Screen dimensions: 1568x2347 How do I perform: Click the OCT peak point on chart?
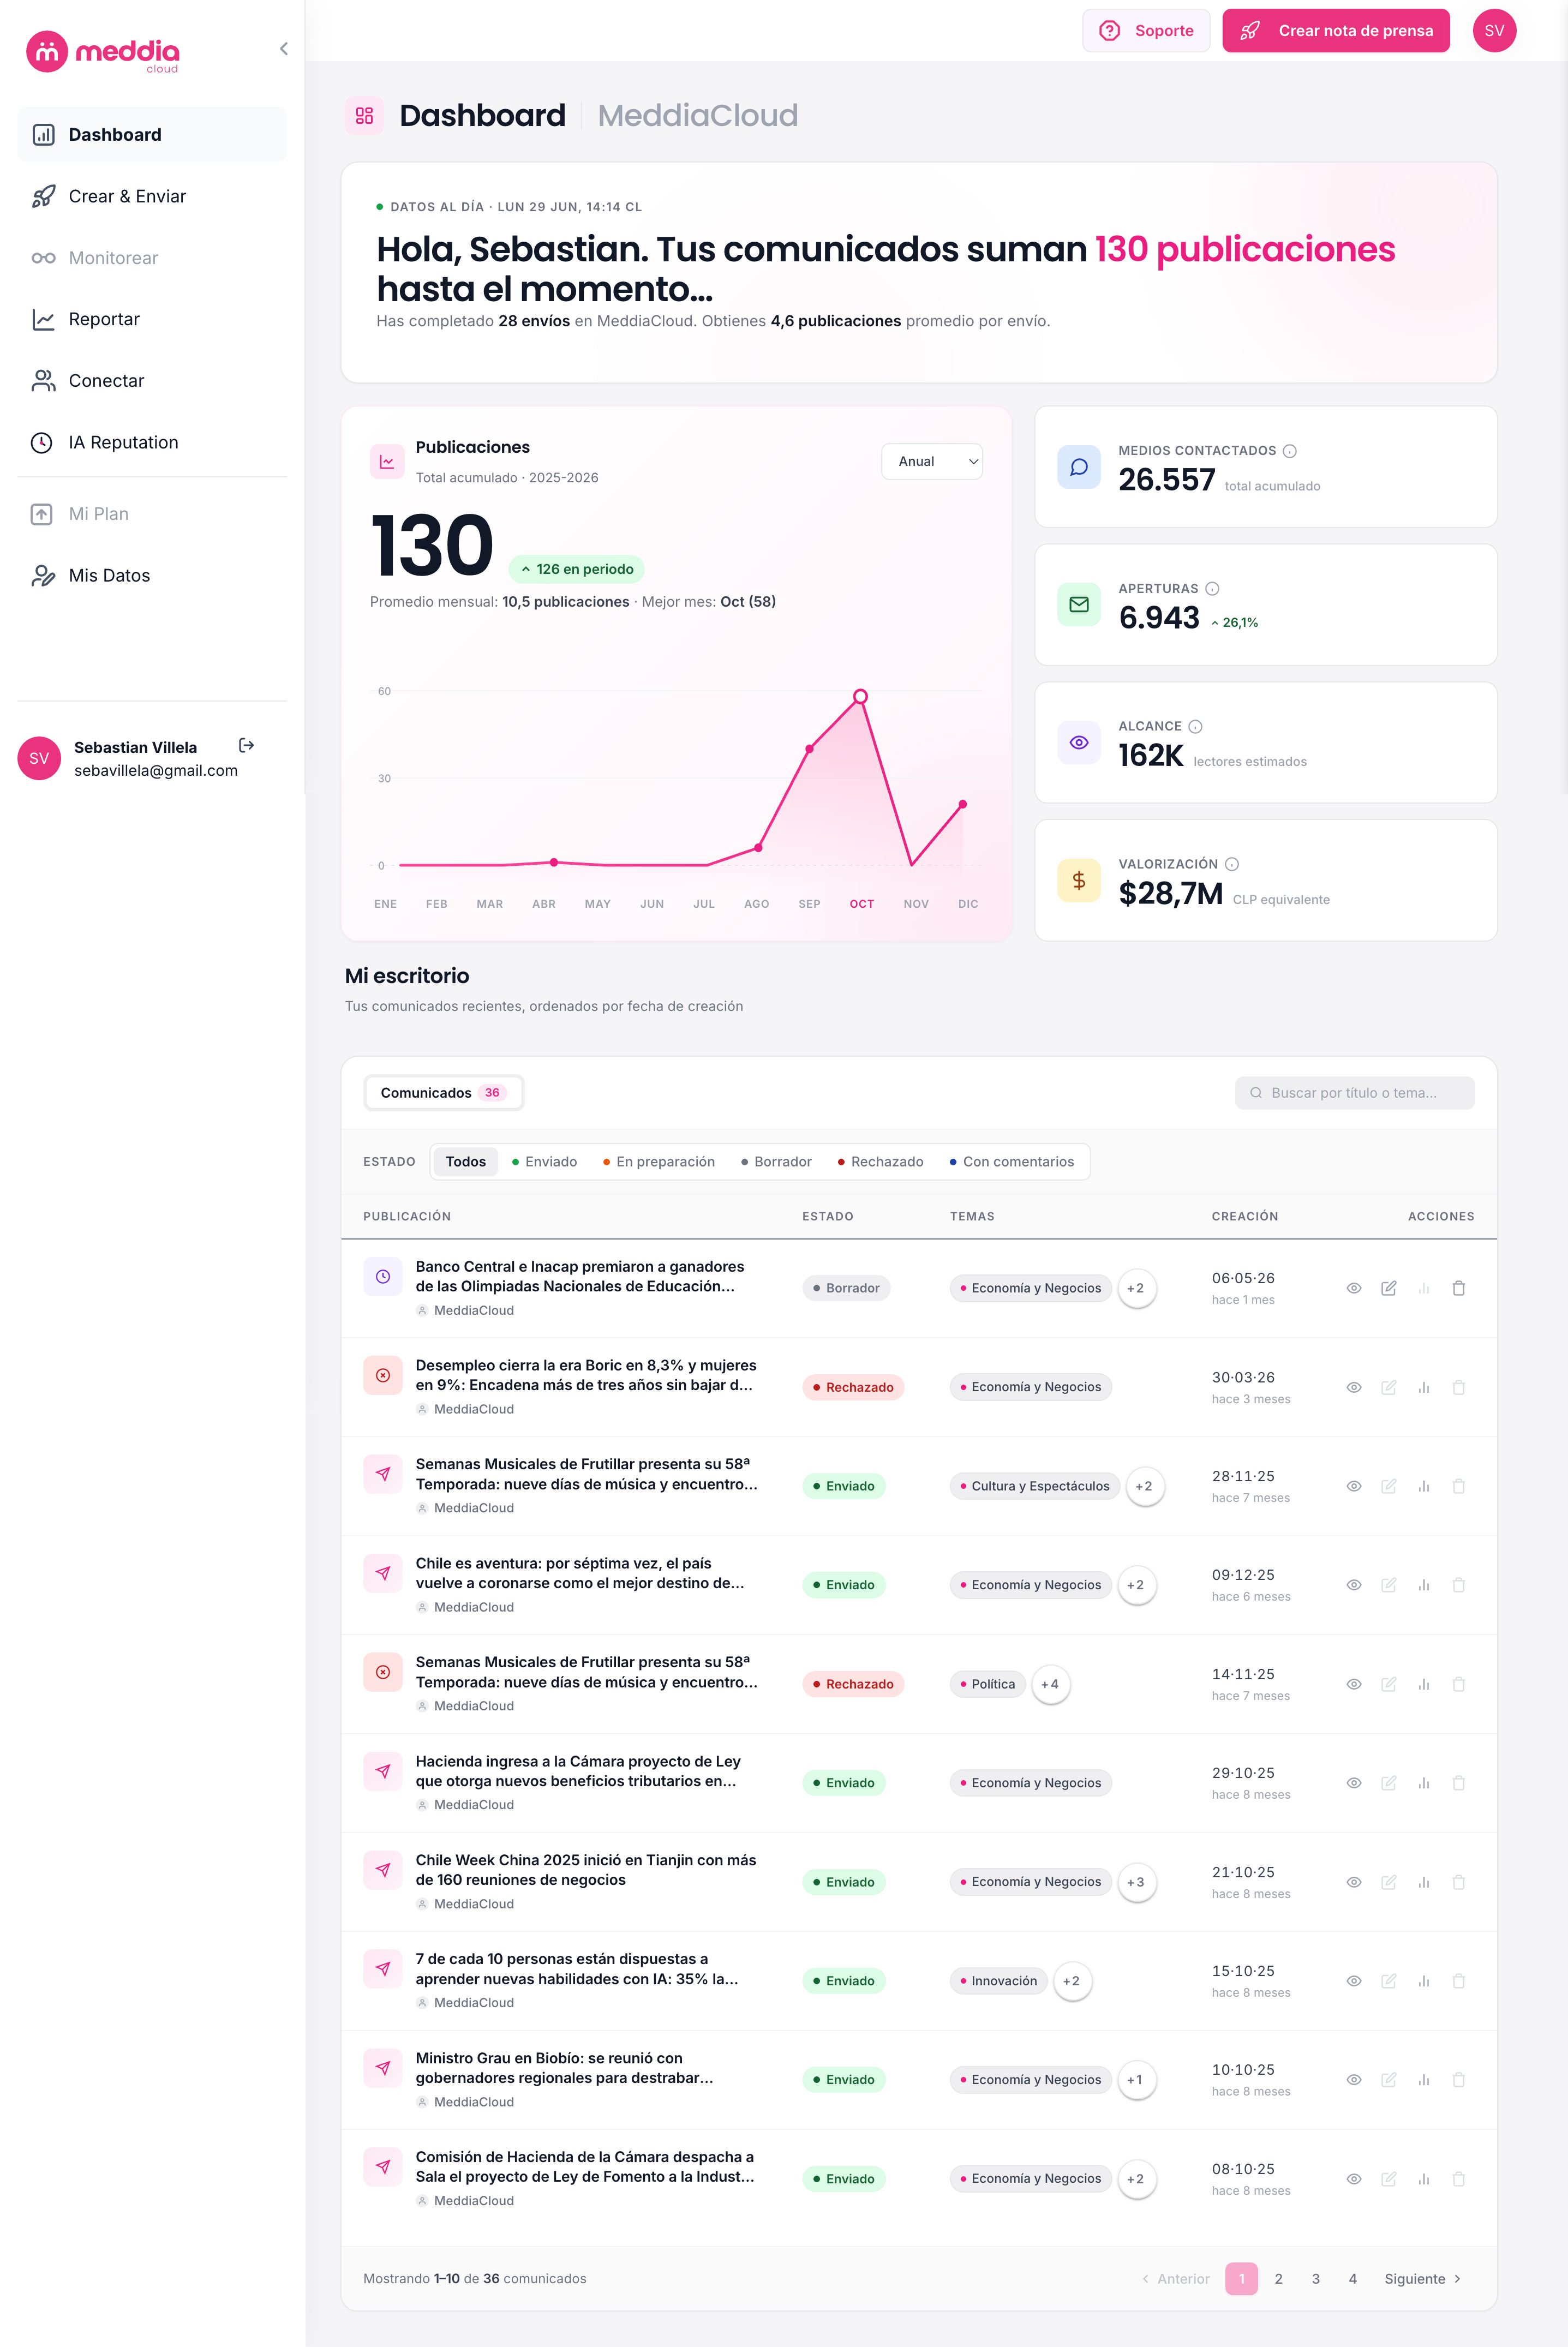click(860, 696)
